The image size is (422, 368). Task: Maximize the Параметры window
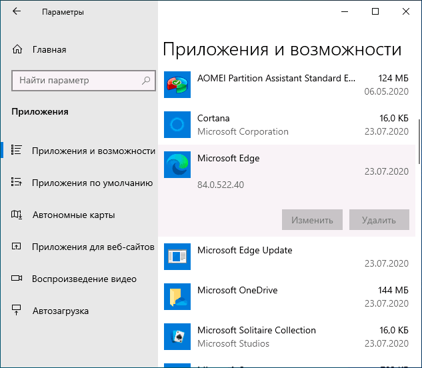375,11
